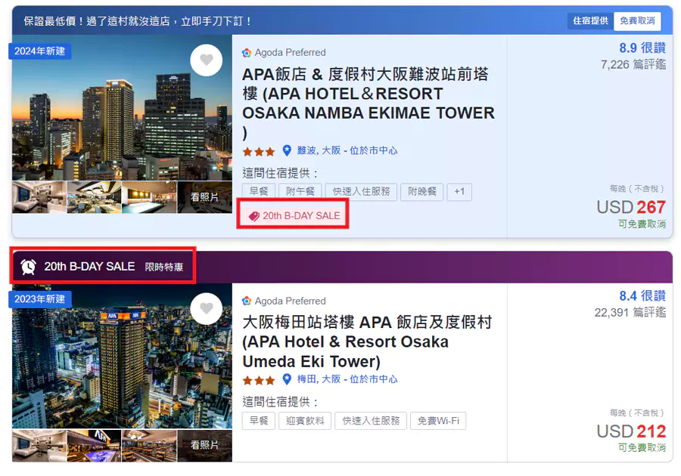
Task: Favorite the APA Namba Ekimae Tower hotel heart
Action: [207, 60]
